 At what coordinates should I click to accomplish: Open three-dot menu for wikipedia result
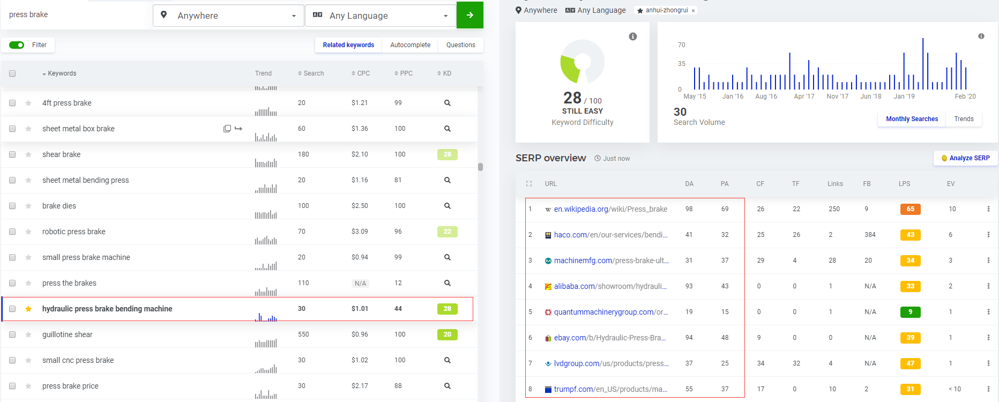pyautogui.click(x=988, y=209)
